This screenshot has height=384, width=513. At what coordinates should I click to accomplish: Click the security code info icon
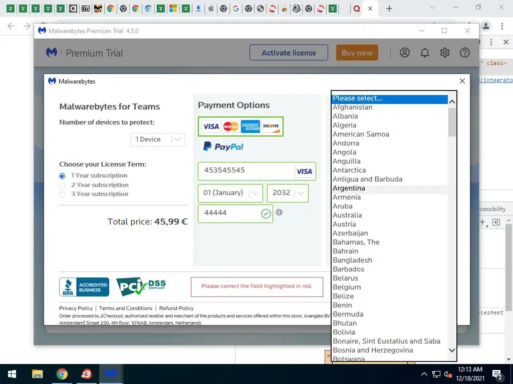279,212
